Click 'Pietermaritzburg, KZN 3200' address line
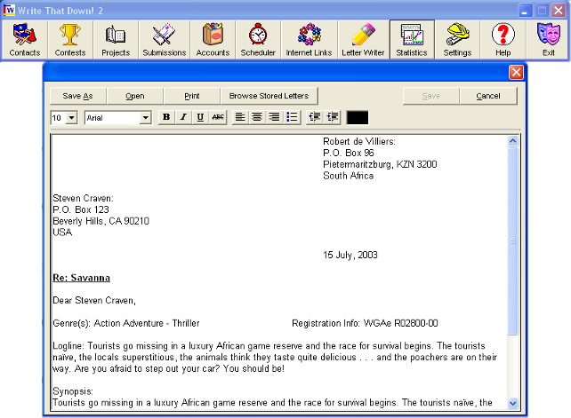This screenshot has width=571, height=418. (x=380, y=164)
